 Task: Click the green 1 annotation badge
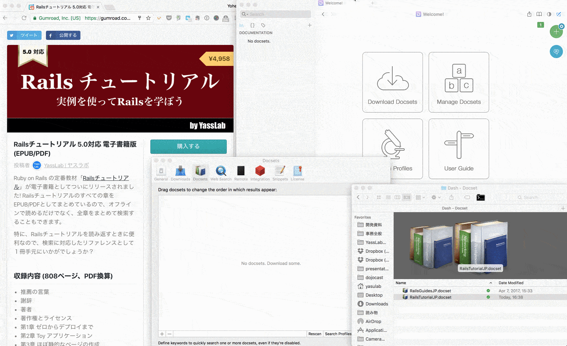541,25
